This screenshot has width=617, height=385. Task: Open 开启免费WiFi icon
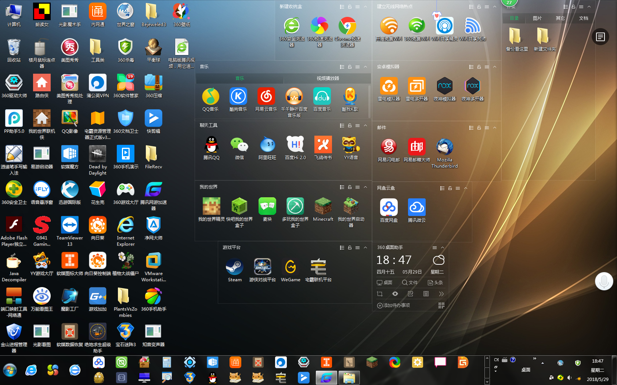click(x=389, y=26)
